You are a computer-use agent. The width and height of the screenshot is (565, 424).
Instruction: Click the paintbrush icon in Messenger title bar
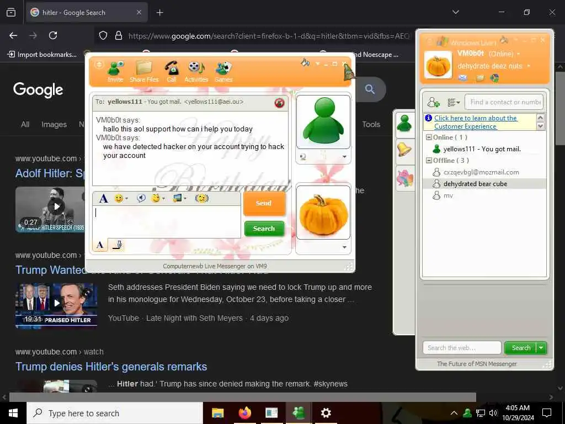tap(504, 40)
